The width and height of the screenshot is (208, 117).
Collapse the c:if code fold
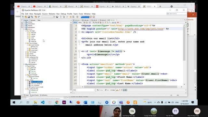79,51
